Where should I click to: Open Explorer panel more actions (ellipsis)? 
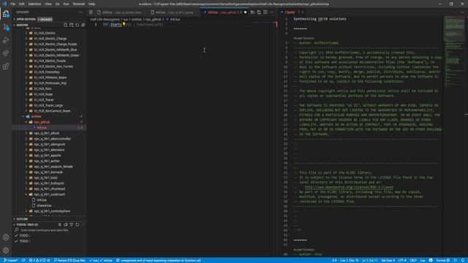(81, 12)
